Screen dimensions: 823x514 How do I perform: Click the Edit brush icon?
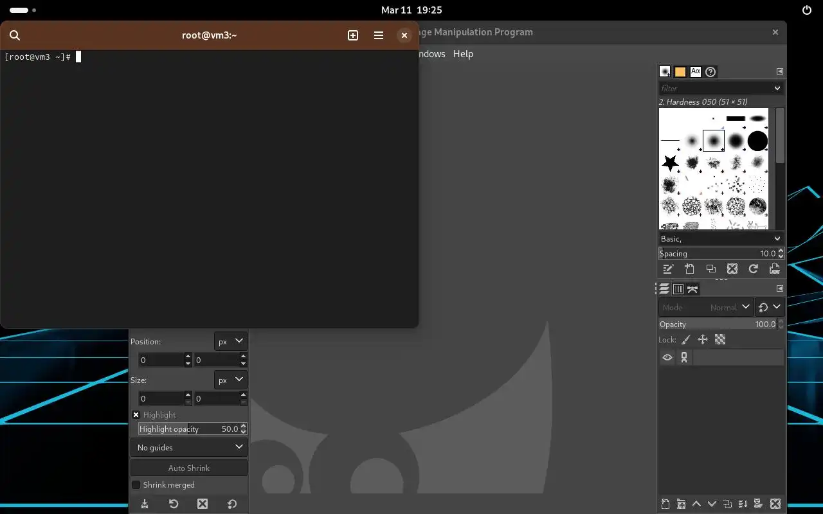(668, 269)
